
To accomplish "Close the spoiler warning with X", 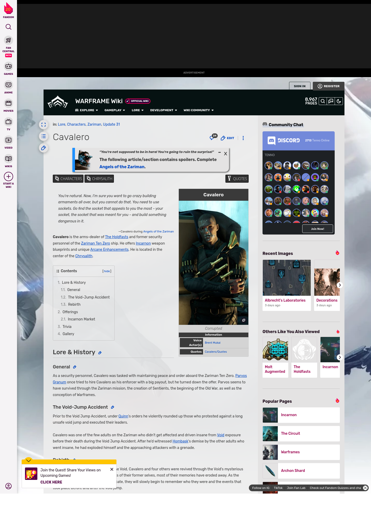I will 225,154.
